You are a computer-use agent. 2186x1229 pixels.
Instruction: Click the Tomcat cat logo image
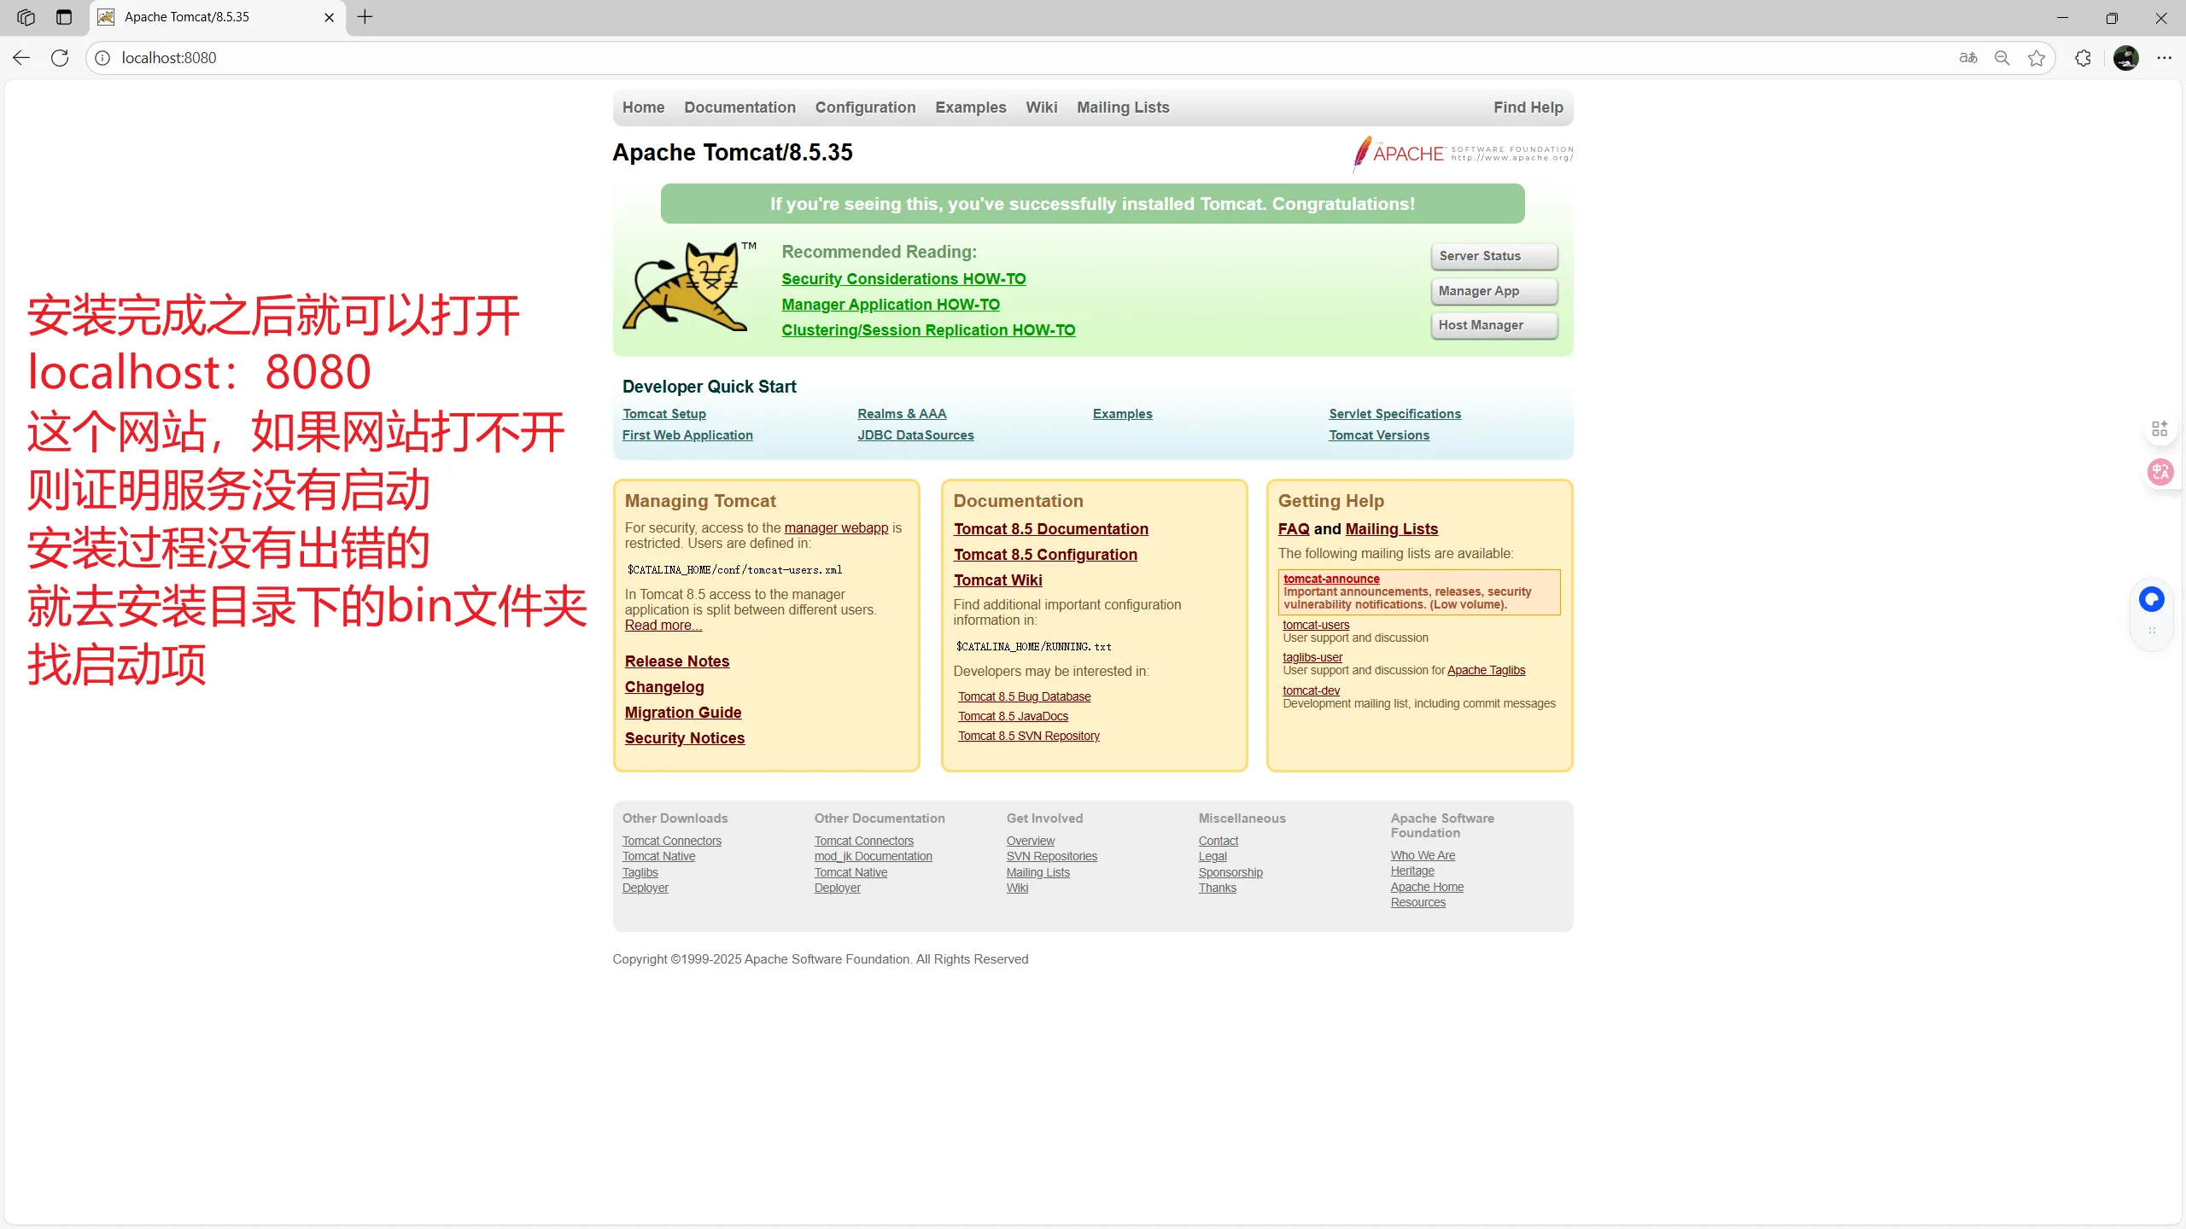point(690,286)
